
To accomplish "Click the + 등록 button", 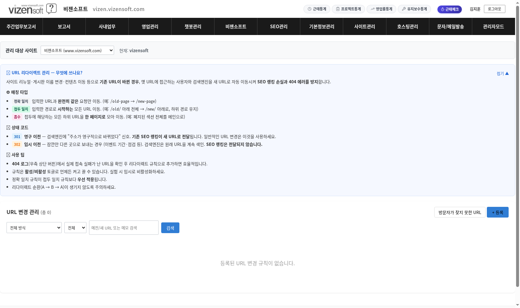I will coord(498,212).
